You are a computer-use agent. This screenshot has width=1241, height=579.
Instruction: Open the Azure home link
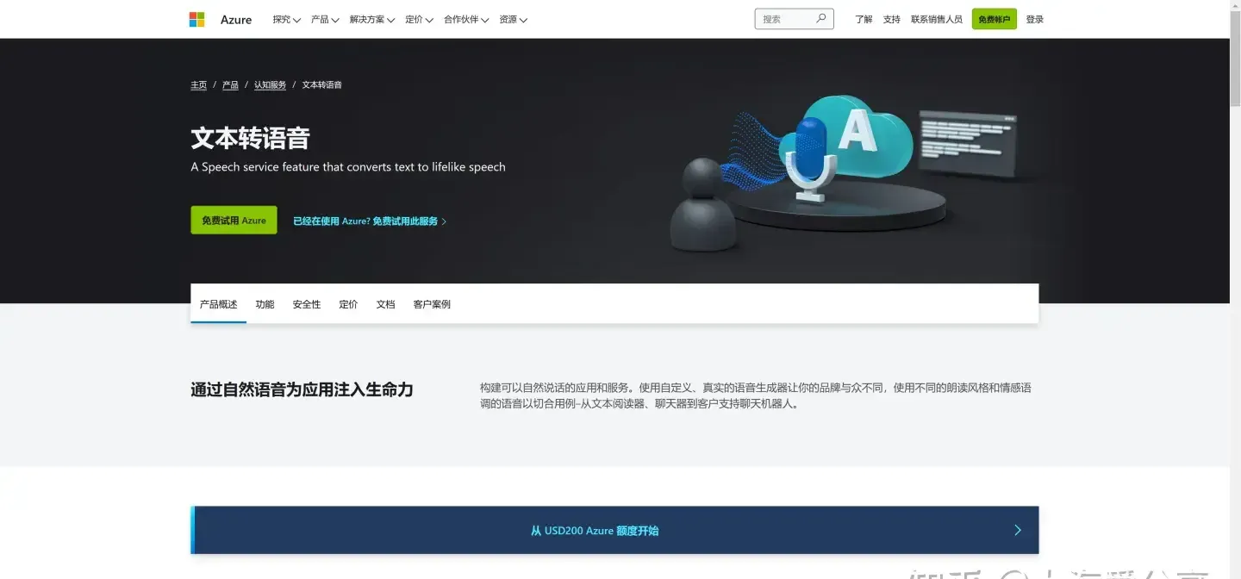click(236, 20)
